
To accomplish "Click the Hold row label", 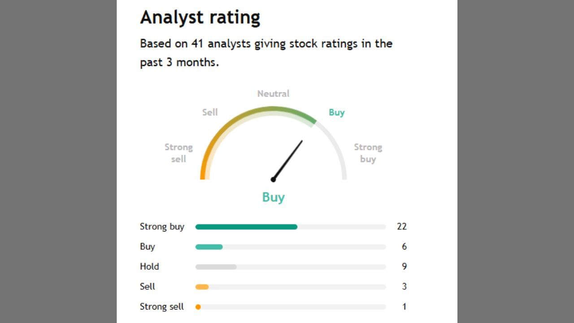I will click(149, 266).
